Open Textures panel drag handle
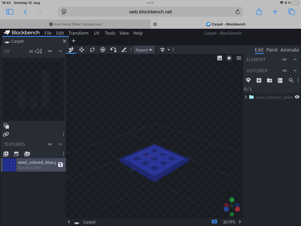The image size is (301, 226). [x=50, y=144]
